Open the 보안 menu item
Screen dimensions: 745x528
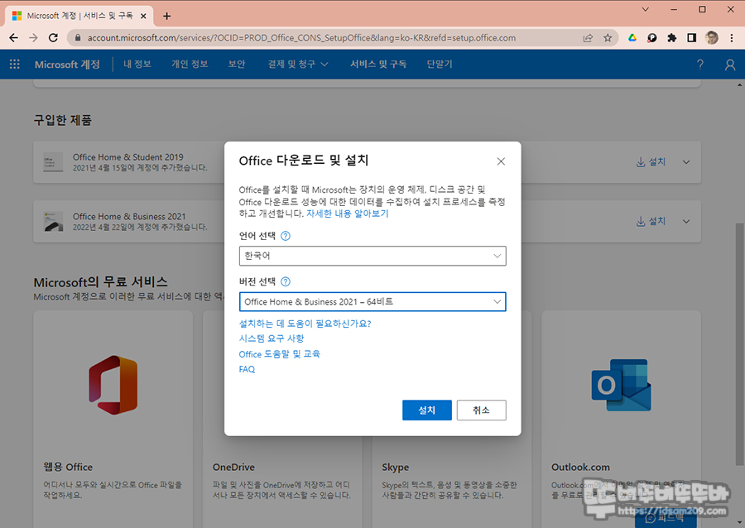[237, 64]
